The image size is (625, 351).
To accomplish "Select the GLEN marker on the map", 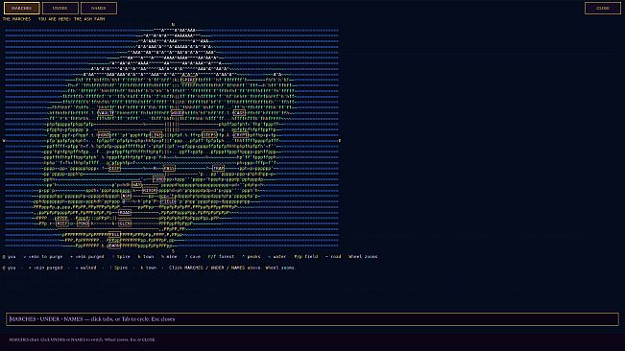I will click(125, 223).
